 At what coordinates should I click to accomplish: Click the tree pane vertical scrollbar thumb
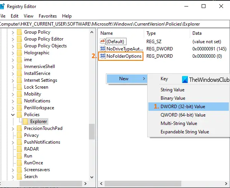coord(92,131)
